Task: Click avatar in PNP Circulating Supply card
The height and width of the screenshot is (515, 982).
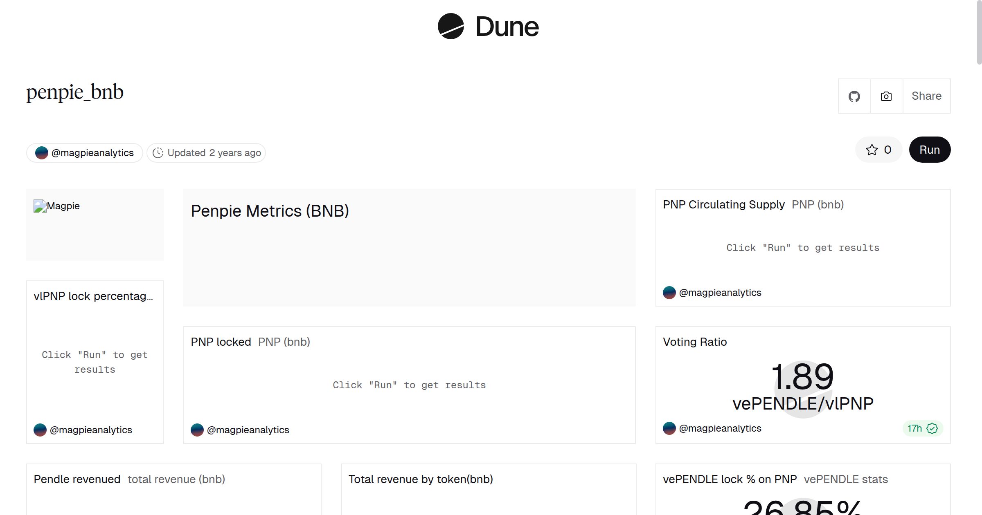Action: pos(669,293)
